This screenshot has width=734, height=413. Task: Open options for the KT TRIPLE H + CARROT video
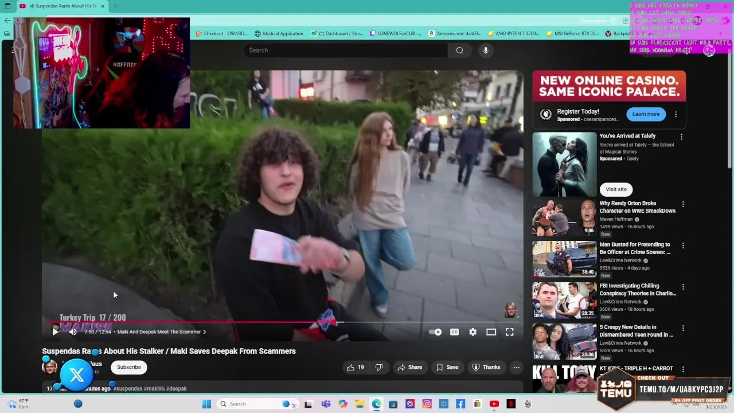(x=682, y=369)
